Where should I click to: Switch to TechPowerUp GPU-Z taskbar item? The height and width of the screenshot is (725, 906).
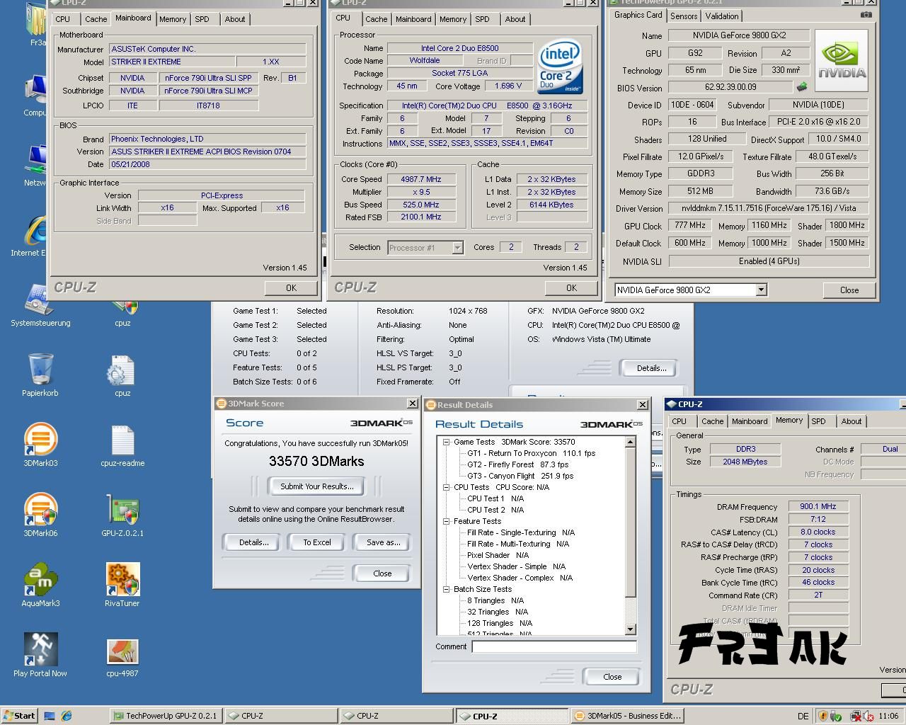coord(166,716)
